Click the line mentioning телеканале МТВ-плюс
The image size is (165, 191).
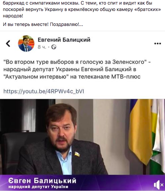click(72, 77)
